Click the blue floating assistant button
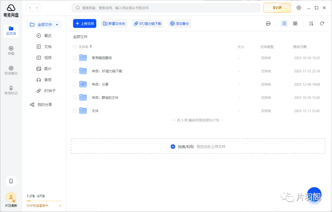332x212 pixels. click(x=314, y=194)
